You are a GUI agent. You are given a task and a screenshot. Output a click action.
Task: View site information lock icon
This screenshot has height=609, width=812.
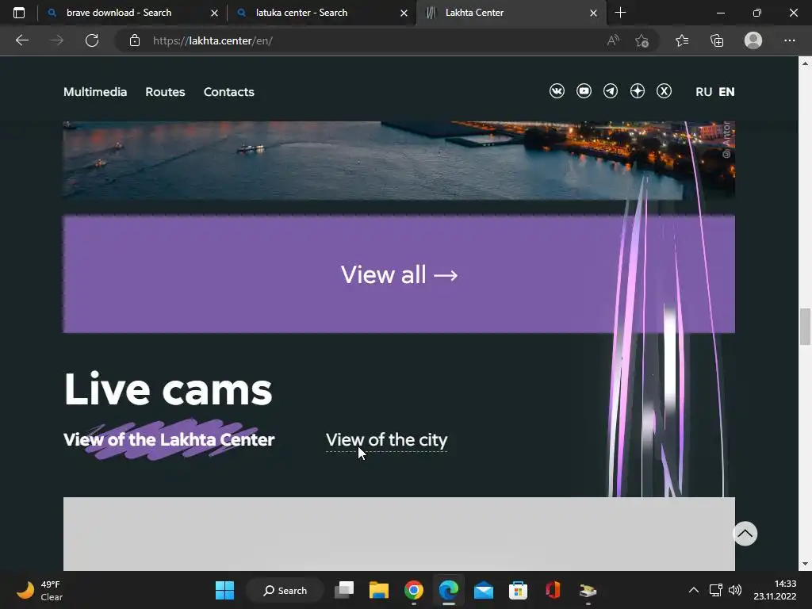click(x=135, y=40)
